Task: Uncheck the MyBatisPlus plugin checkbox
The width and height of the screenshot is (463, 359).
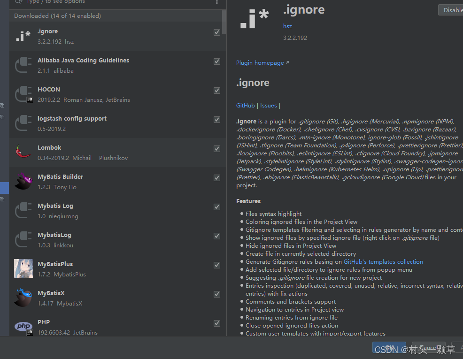Action: pyautogui.click(x=217, y=265)
